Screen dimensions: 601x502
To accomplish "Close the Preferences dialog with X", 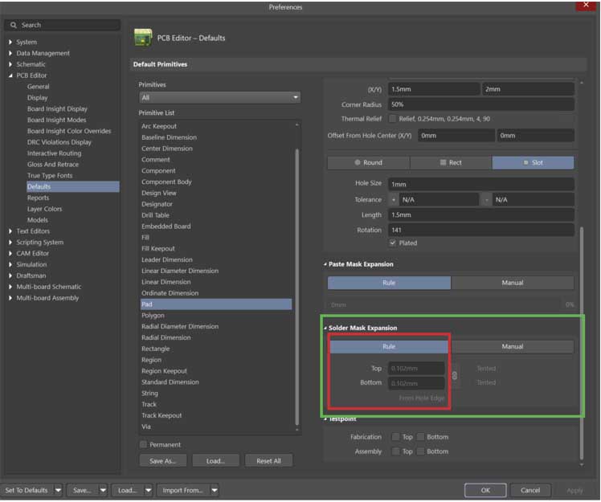I will tap(585, 6).
